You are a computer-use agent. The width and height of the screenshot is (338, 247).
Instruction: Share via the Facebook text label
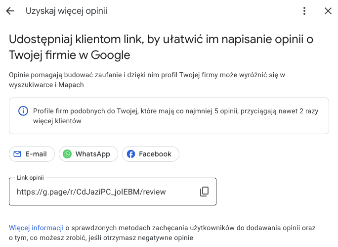tap(155, 154)
